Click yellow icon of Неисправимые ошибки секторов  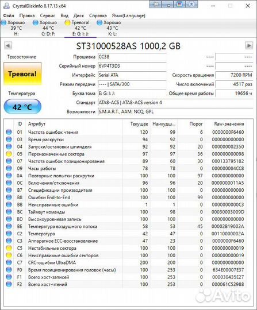click(9, 255)
